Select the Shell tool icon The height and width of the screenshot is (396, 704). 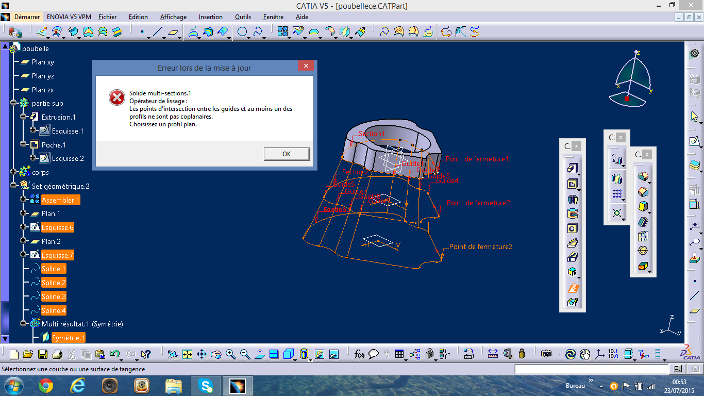pos(643,222)
